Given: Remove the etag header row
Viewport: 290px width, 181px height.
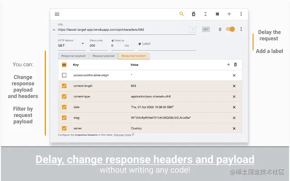Looking at the screenshot, I should [x=234, y=118].
